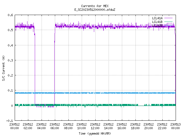Click the 230512 18:00 x-axis tick label
181x136 pixels.
pos(135,126)
